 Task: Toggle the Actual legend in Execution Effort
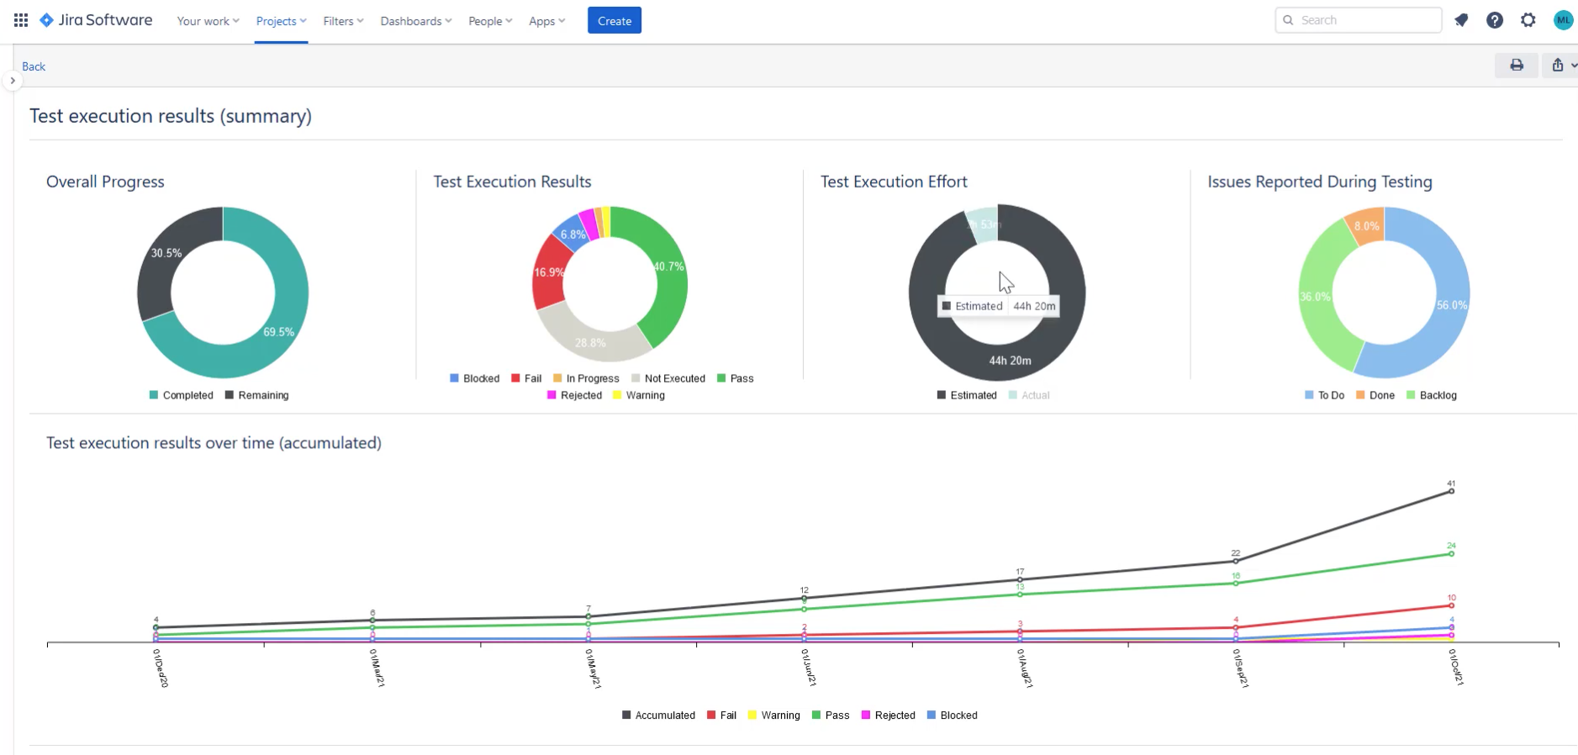(x=1029, y=395)
